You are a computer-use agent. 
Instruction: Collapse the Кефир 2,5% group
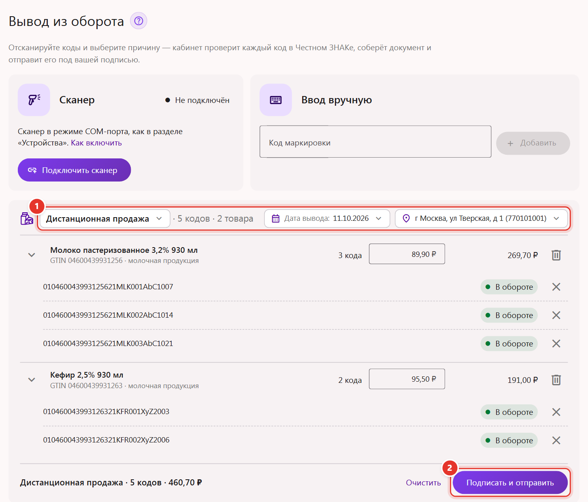coord(32,380)
